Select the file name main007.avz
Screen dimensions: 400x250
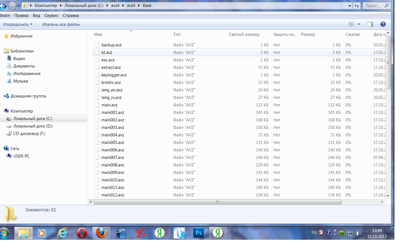[113, 157]
